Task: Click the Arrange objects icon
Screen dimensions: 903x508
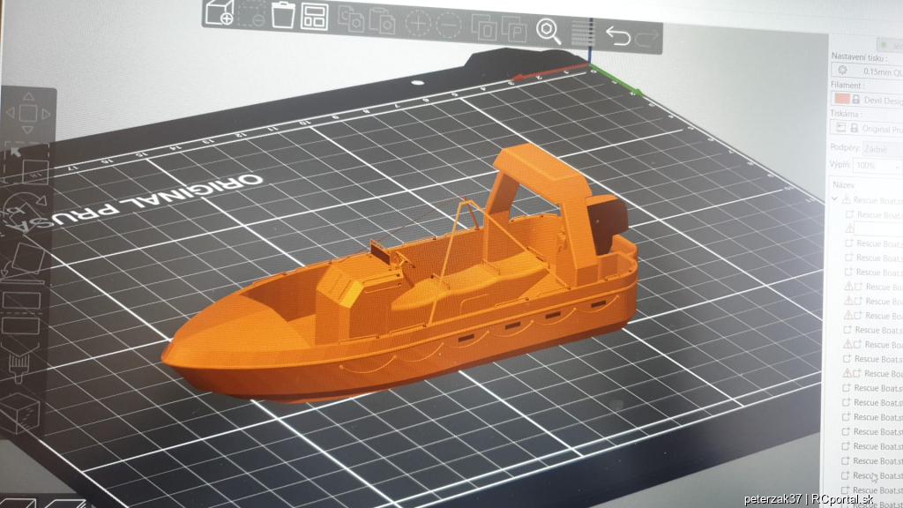Action: (x=315, y=17)
